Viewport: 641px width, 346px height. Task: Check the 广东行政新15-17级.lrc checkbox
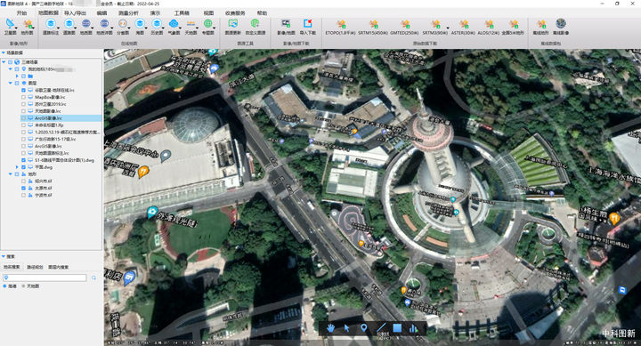coord(23,140)
